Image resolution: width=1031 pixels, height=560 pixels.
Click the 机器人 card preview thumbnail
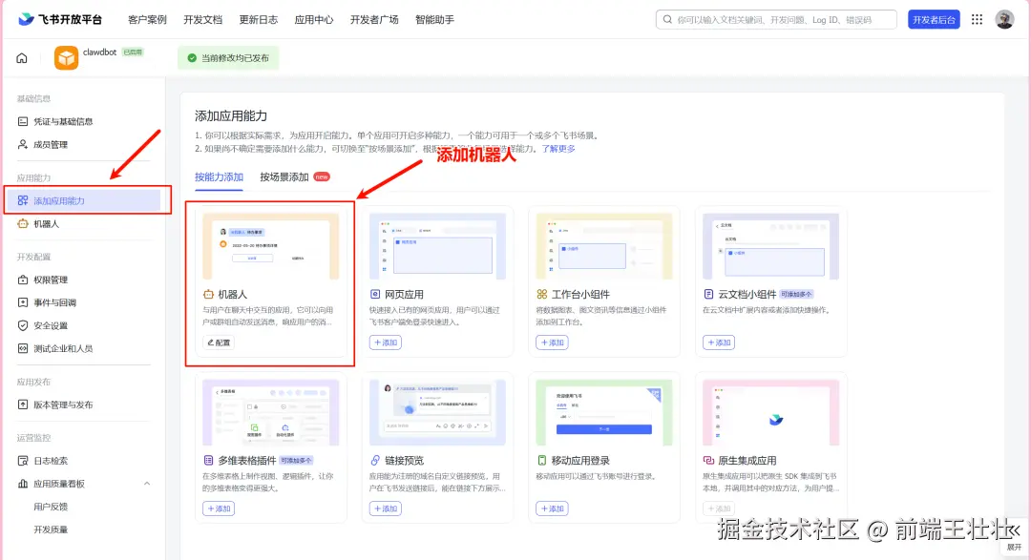click(x=271, y=246)
